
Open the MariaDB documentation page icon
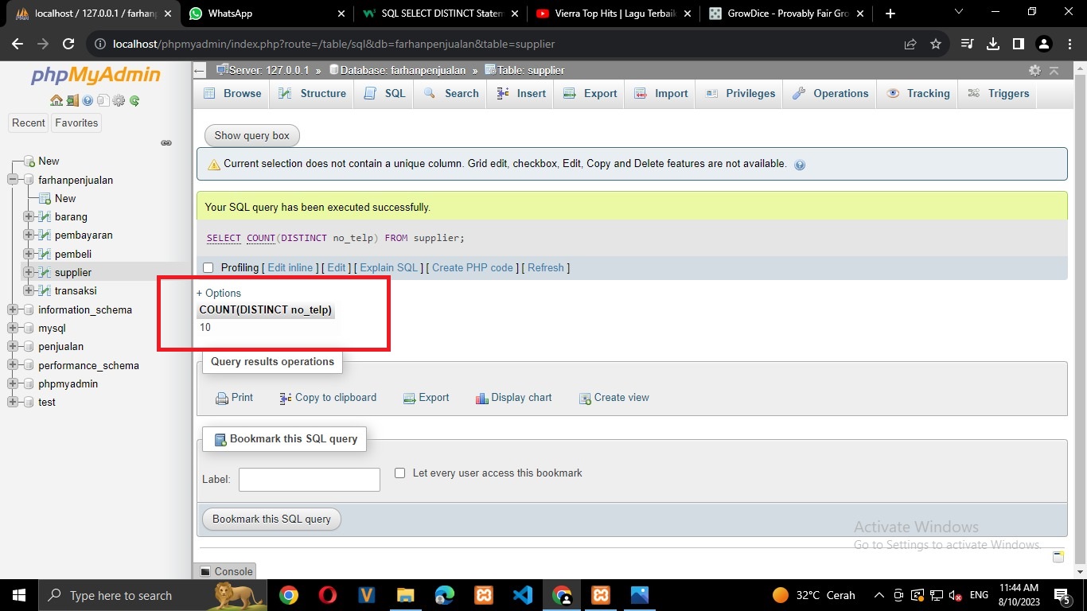(103, 100)
